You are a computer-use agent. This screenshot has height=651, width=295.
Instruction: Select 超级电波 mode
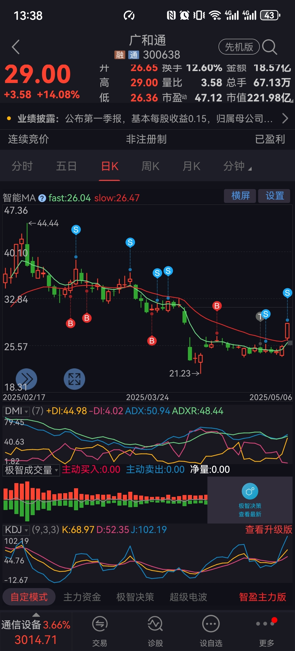188,597
